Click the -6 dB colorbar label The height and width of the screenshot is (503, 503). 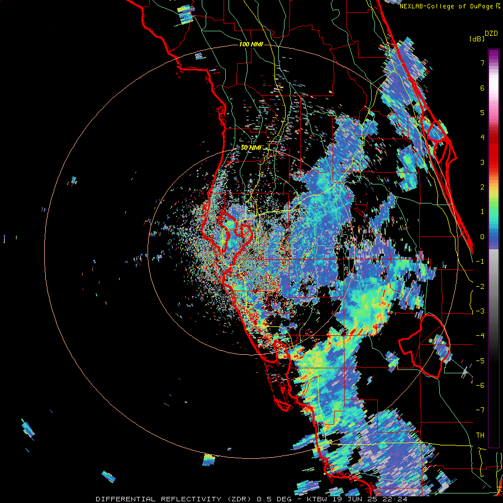pyautogui.click(x=480, y=386)
